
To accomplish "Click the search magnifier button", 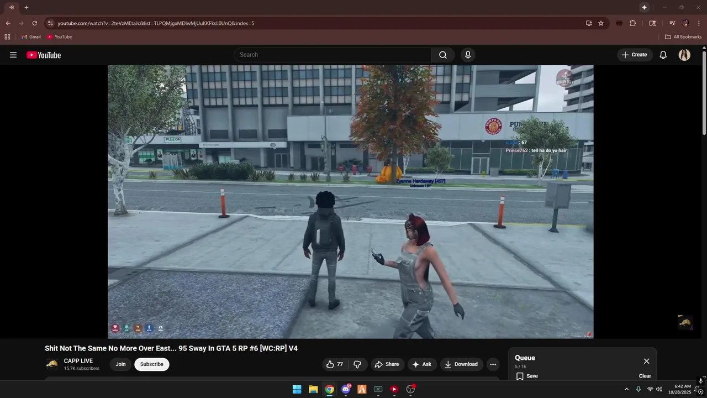I will coord(443,55).
